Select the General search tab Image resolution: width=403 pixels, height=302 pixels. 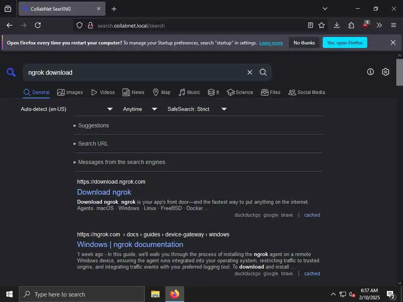[36, 92]
